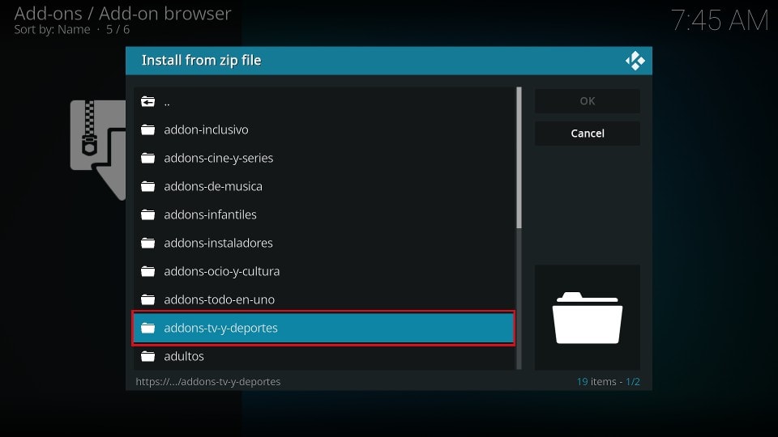Image resolution: width=778 pixels, height=437 pixels.
Task: Open the addons-infantiles folder
Action: click(324, 214)
